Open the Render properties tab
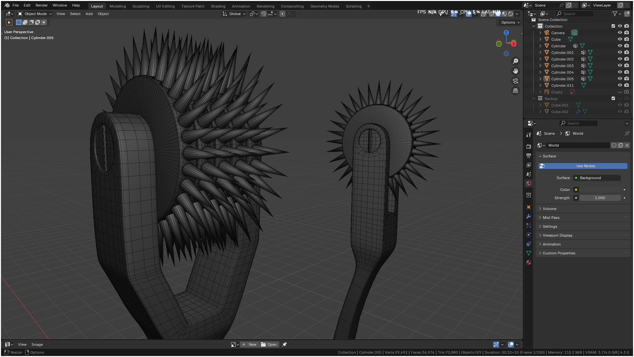 click(529, 146)
